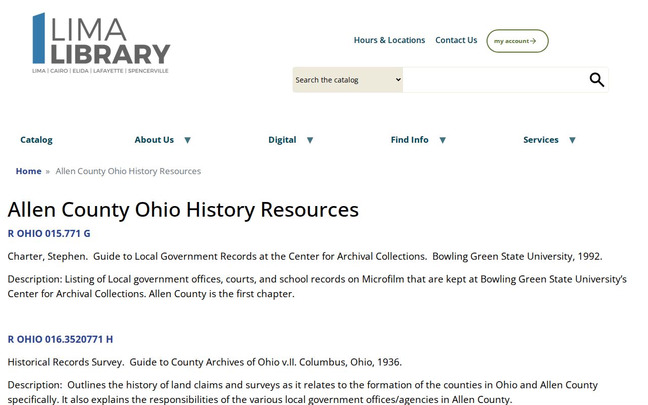Click the breadcrumb text Allen County Ohio History Resources
This screenshot has width=648, height=405.
click(128, 171)
